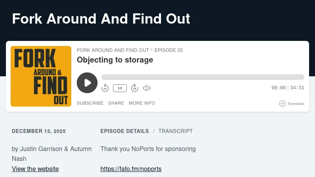Click the audio progress bar
Image resolution: width=315 pixels, height=177 pixels.
click(x=202, y=77)
